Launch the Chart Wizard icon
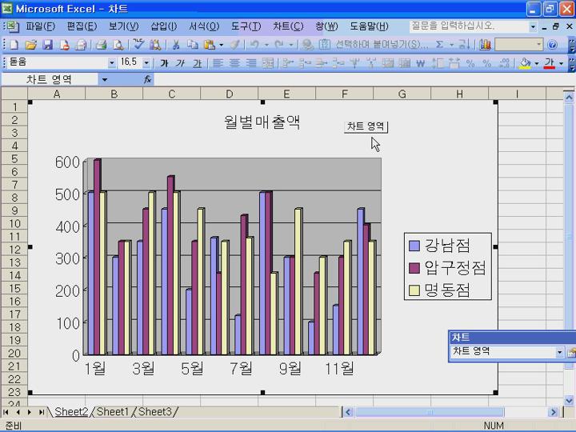The width and height of the screenshot is (576, 432). [x=486, y=45]
